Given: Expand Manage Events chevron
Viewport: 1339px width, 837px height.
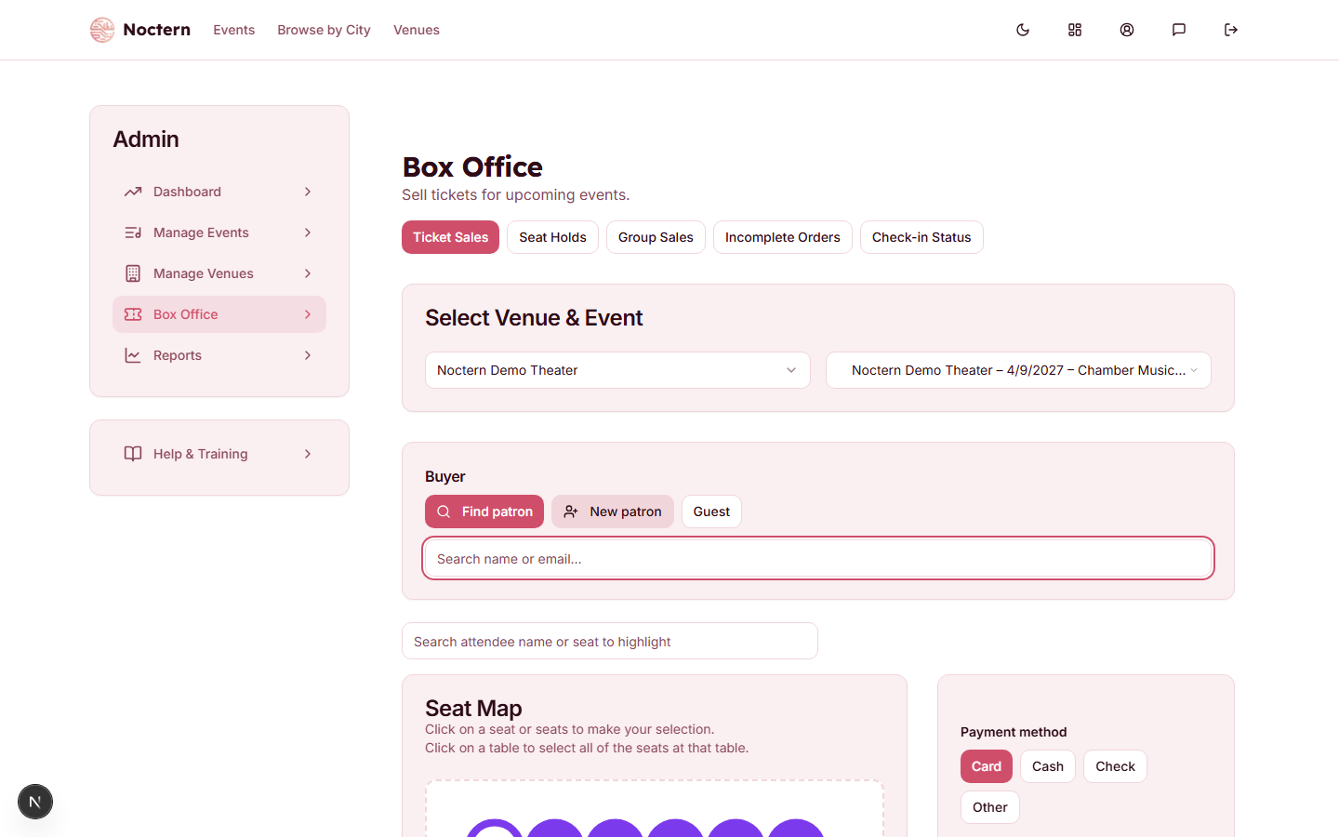Looking at the screenshot, I should (x=308, y=232).
